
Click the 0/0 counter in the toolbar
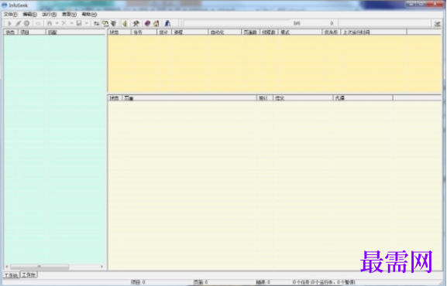pos(297,23)
